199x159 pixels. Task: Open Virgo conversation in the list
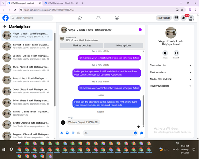[x=27, y=35]
